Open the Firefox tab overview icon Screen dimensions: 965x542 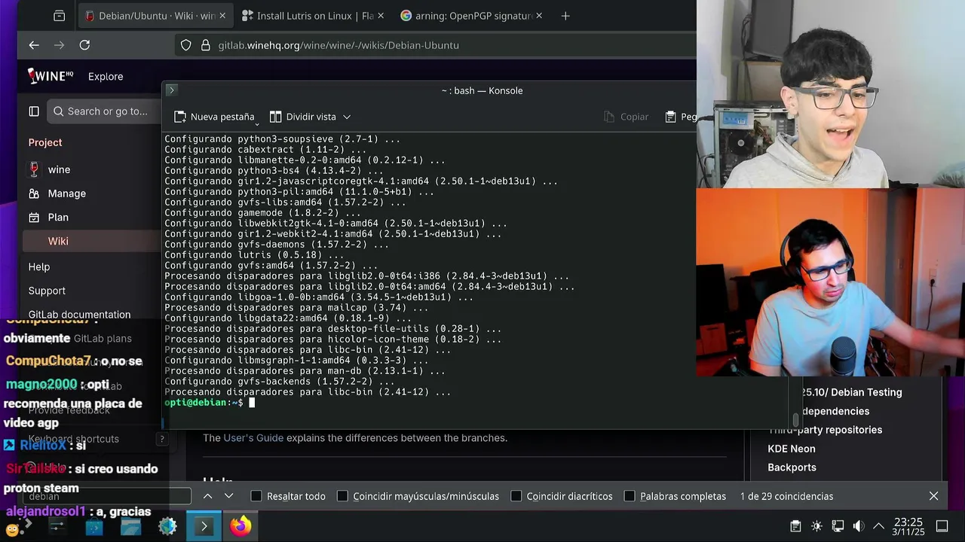59,15
